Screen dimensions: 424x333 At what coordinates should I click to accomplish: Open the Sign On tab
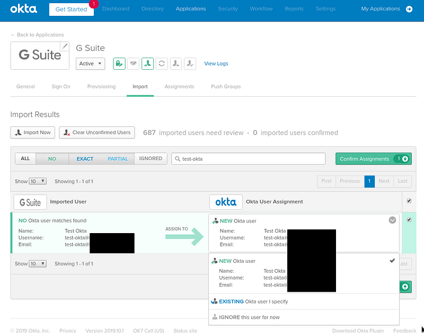coord(61,87)
